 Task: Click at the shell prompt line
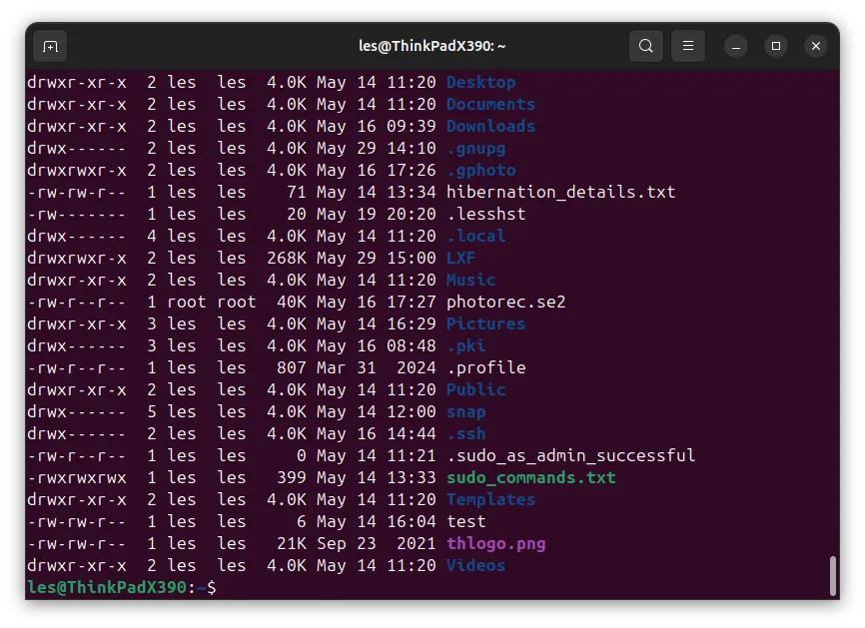[122, 588]
